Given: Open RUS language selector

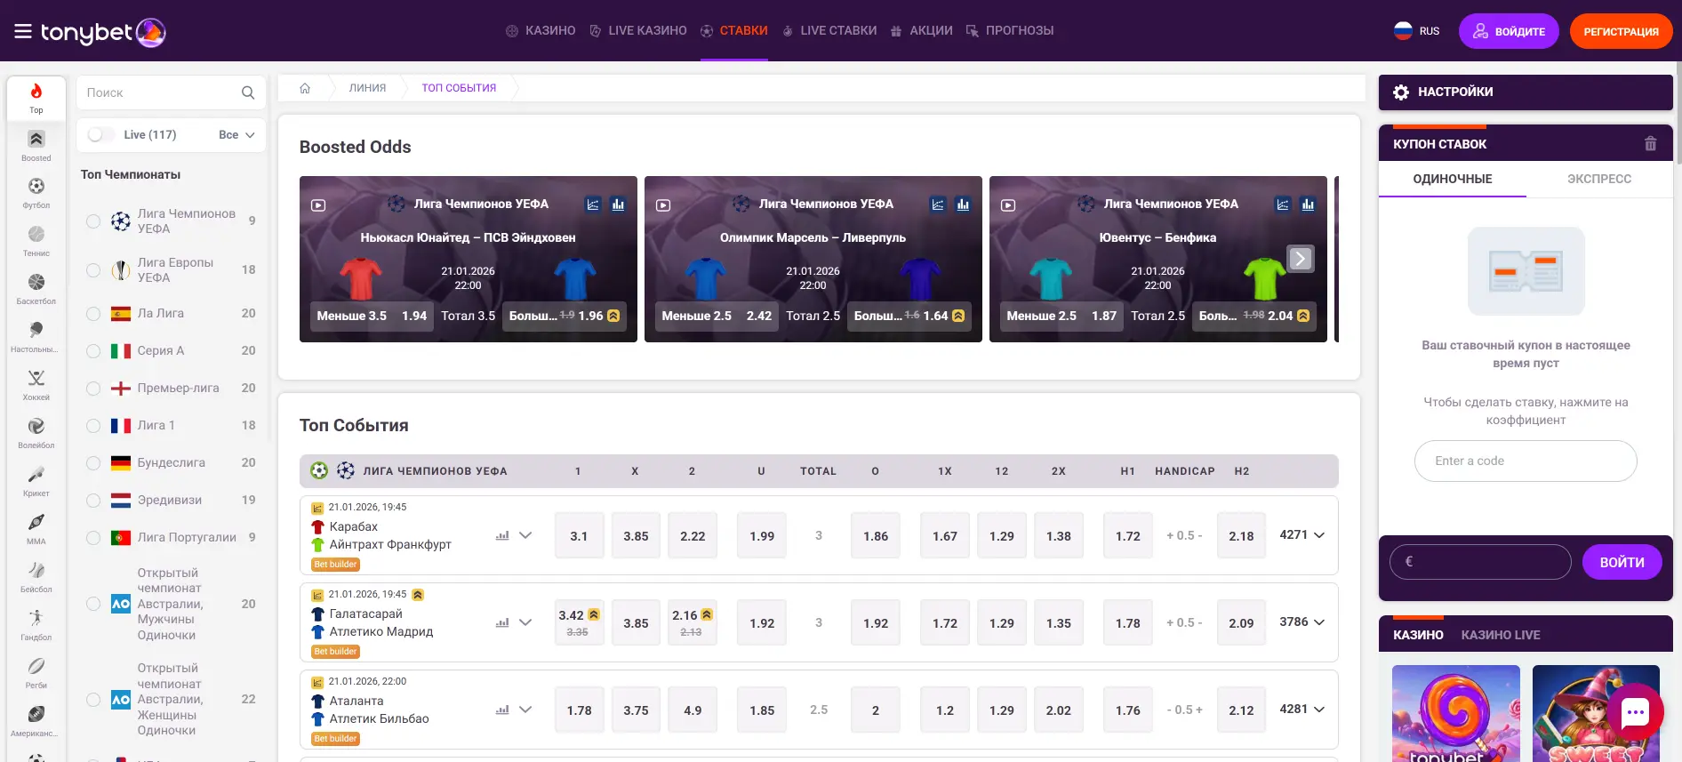Looking at the screenshot, I should pyautogui.click(x=1417, y=31).
